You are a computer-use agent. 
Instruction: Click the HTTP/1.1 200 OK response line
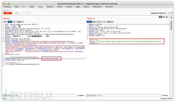pyautogui.click(x=95, y=24)
